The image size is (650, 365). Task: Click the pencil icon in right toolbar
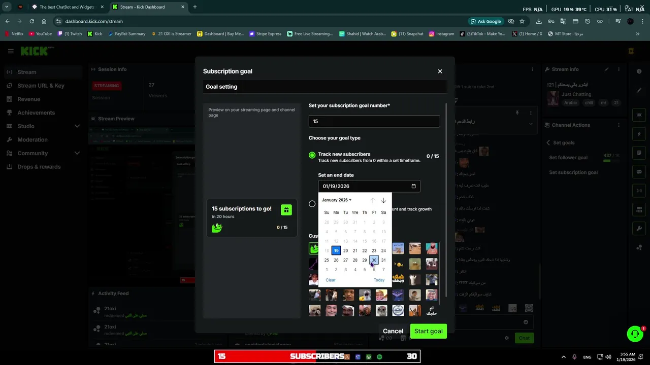[x=639, y=90]
